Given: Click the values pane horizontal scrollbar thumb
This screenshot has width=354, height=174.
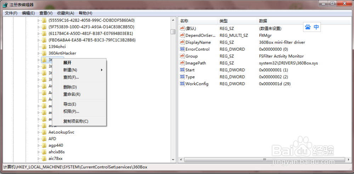Looking at the screenshot, I should click(x=264, y=160).
